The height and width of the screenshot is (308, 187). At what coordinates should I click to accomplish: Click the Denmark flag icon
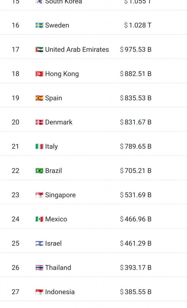[39, 122]
